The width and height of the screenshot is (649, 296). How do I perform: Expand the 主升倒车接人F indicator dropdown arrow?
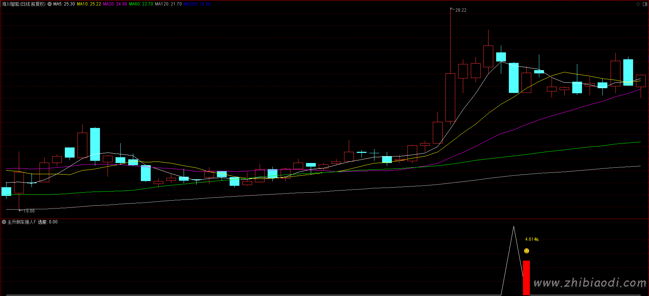coord(4,222)
